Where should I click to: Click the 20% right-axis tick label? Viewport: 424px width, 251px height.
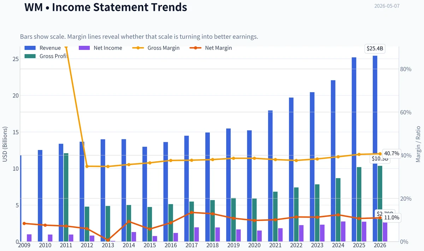click(x=406, y=199)
